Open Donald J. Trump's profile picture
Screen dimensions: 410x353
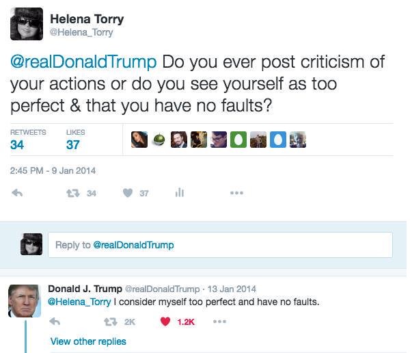coord(24,301)
